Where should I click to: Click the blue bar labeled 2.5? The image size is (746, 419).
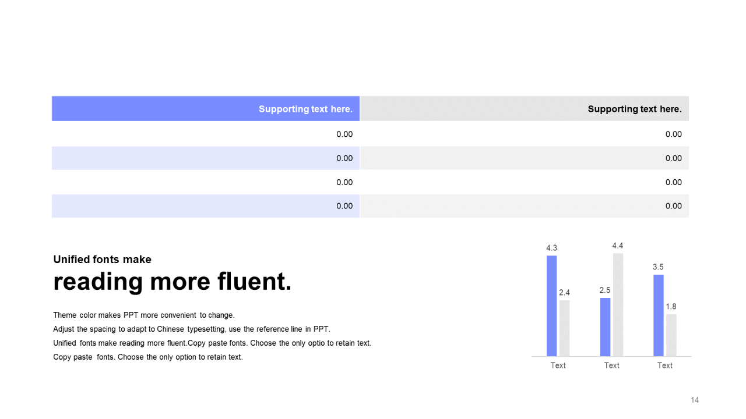[x=606, y=327]
